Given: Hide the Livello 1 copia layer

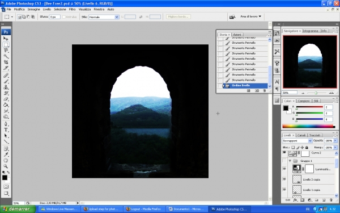Looking at the screenshot, I should coord(284,190).
